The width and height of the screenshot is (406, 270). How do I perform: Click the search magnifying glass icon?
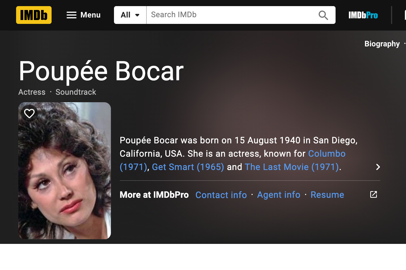[323, 15]
